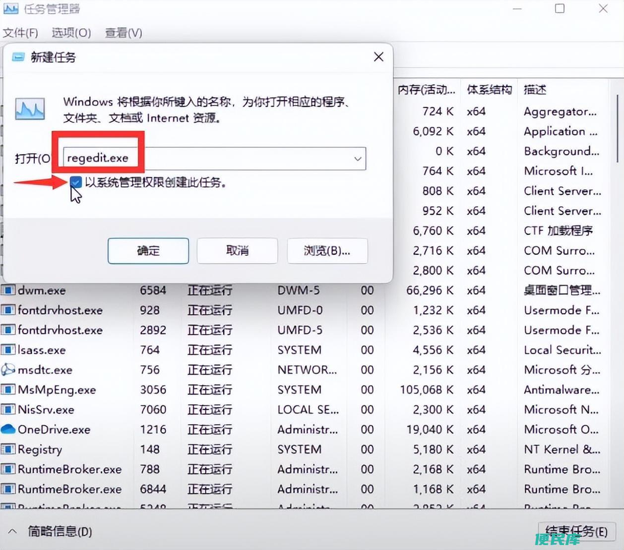Image resolution: width=624 pixels, height=550 pixels.
Task: Click the Aggregator... description
Action: 560,111
